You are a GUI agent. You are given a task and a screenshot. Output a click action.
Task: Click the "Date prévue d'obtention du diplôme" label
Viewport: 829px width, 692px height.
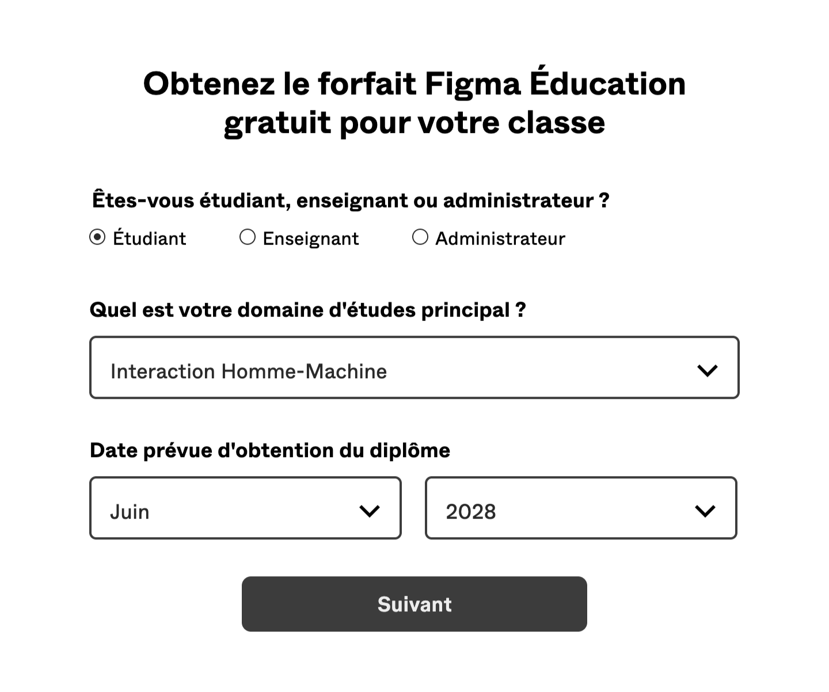click(270, 450)
